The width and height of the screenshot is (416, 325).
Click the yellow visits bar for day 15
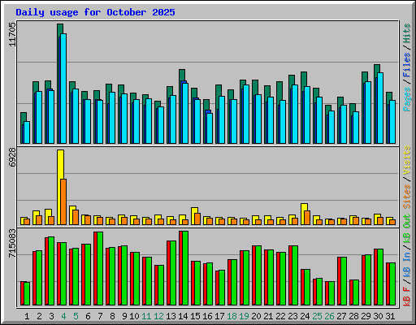[194, 216]
